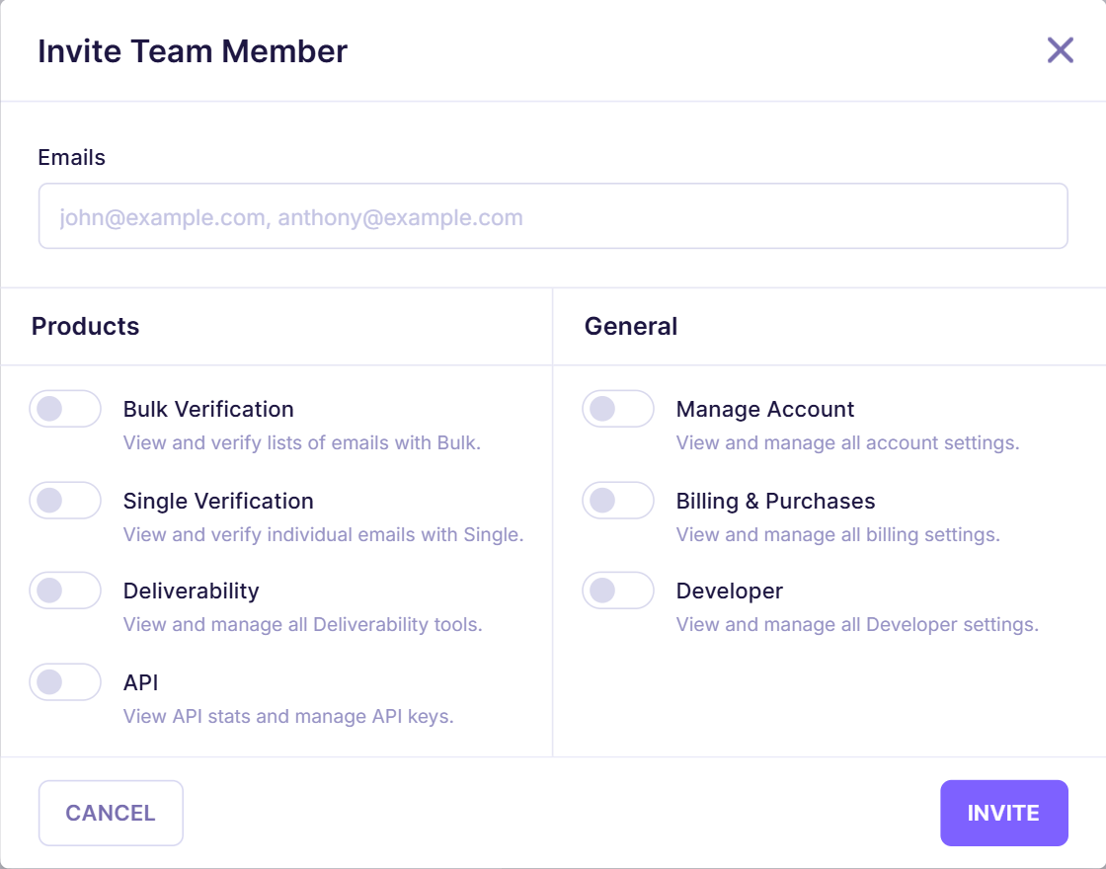Click the Invite button

[1003, 813]
